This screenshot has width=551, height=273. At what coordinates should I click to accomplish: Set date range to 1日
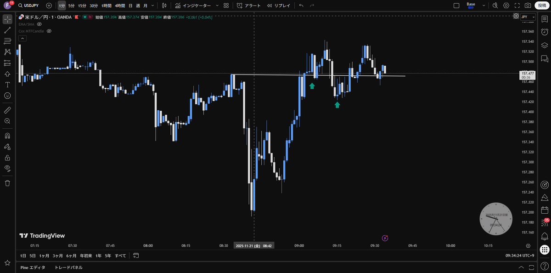click(x=22, y=256)
